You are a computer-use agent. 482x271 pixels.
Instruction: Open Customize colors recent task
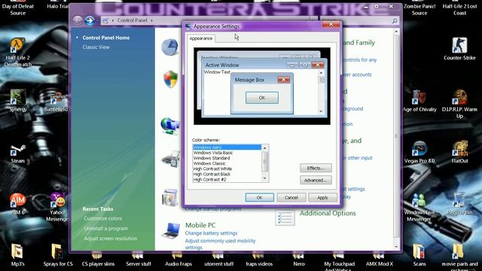pos(102,218)
